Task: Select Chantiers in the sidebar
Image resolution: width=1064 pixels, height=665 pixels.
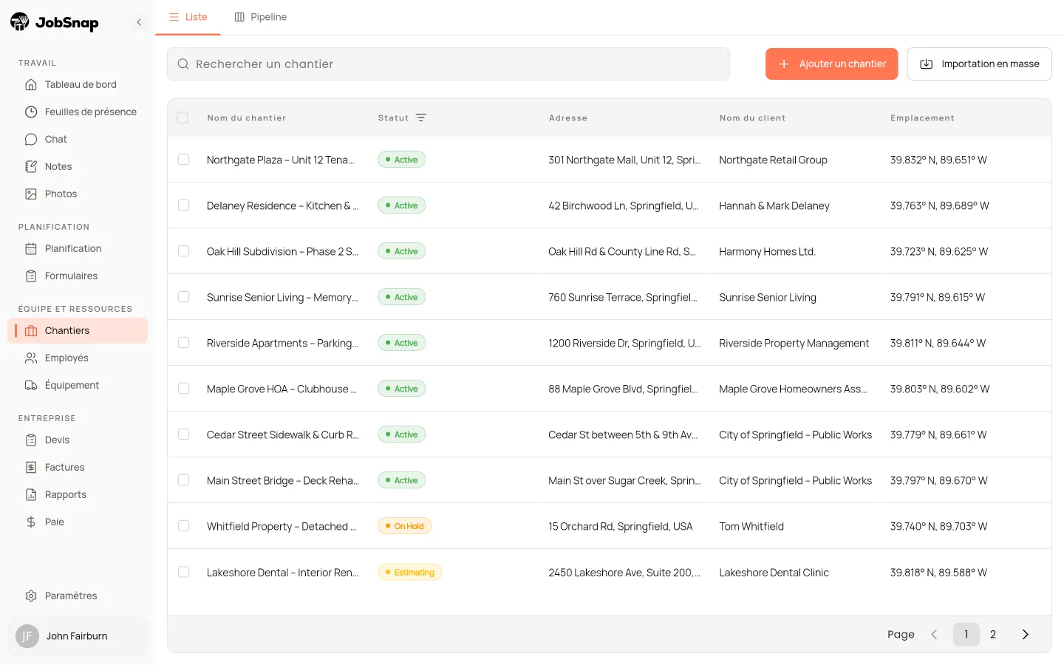Action: (78, 331)
